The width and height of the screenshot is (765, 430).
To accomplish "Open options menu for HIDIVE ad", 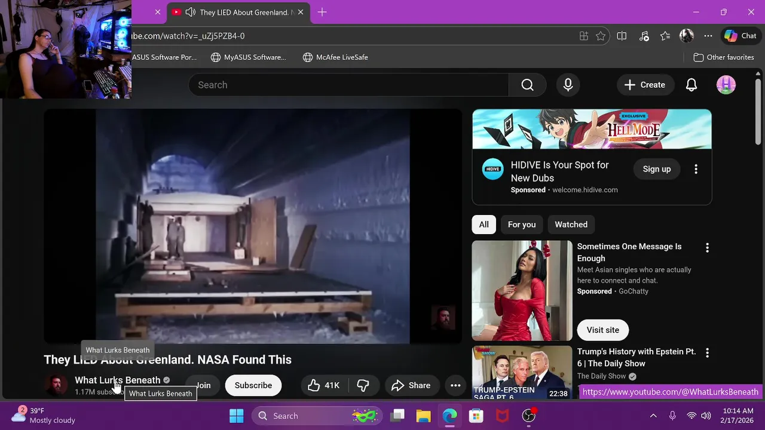I will (x=696, y=169).
